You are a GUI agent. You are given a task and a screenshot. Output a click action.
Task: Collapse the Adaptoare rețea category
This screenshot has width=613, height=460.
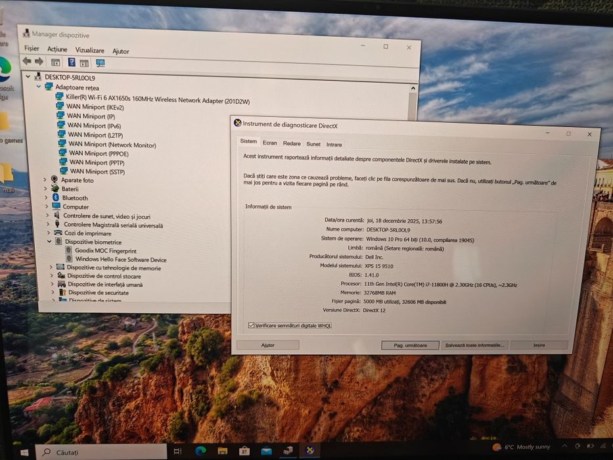[39, 87]
